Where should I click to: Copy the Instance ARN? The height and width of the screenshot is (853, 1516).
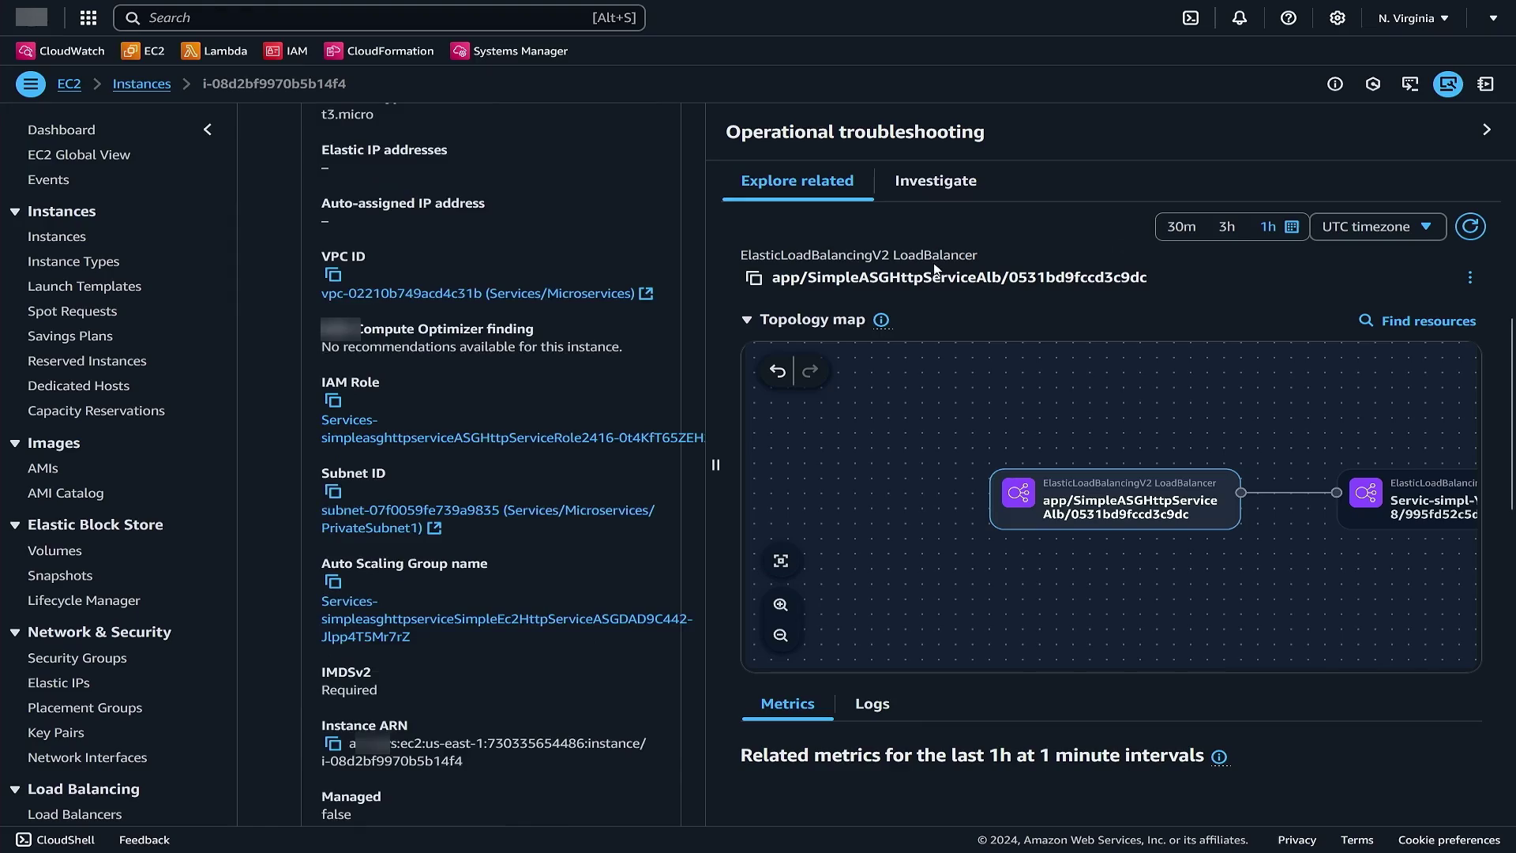click(x=333, y=743)
